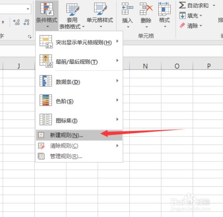The height and width of the screenshot is (217, 223).
Task: Select 新建规则(N)... menu entry
Action: click(79, 135)
